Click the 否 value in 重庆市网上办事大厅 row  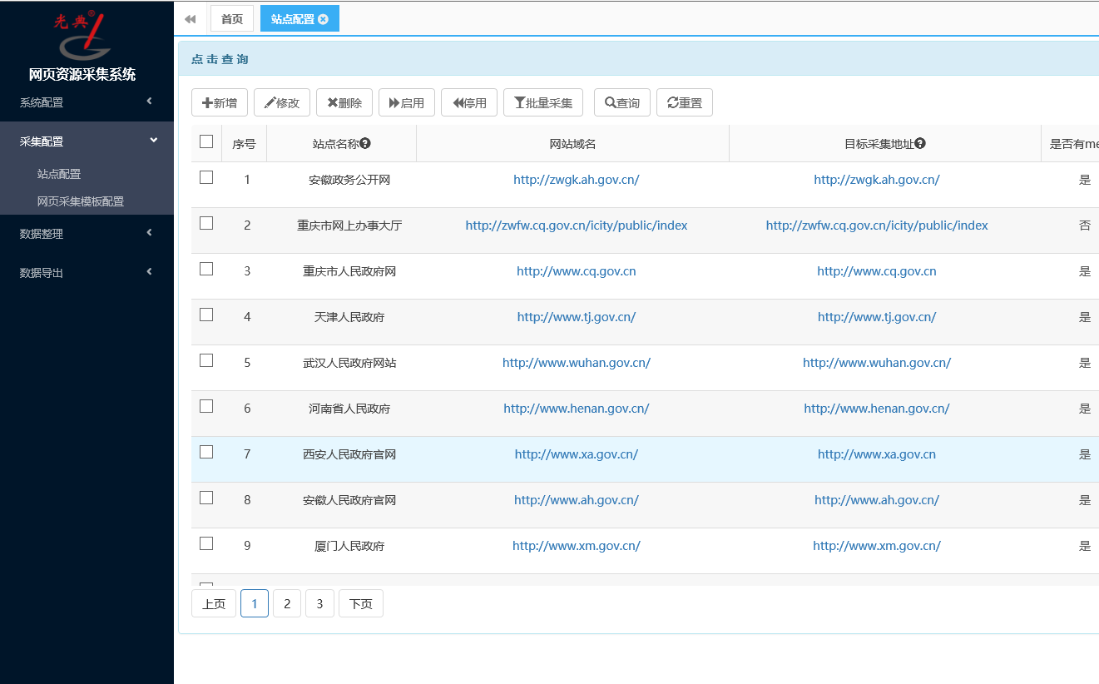[x=1085, y=226]
